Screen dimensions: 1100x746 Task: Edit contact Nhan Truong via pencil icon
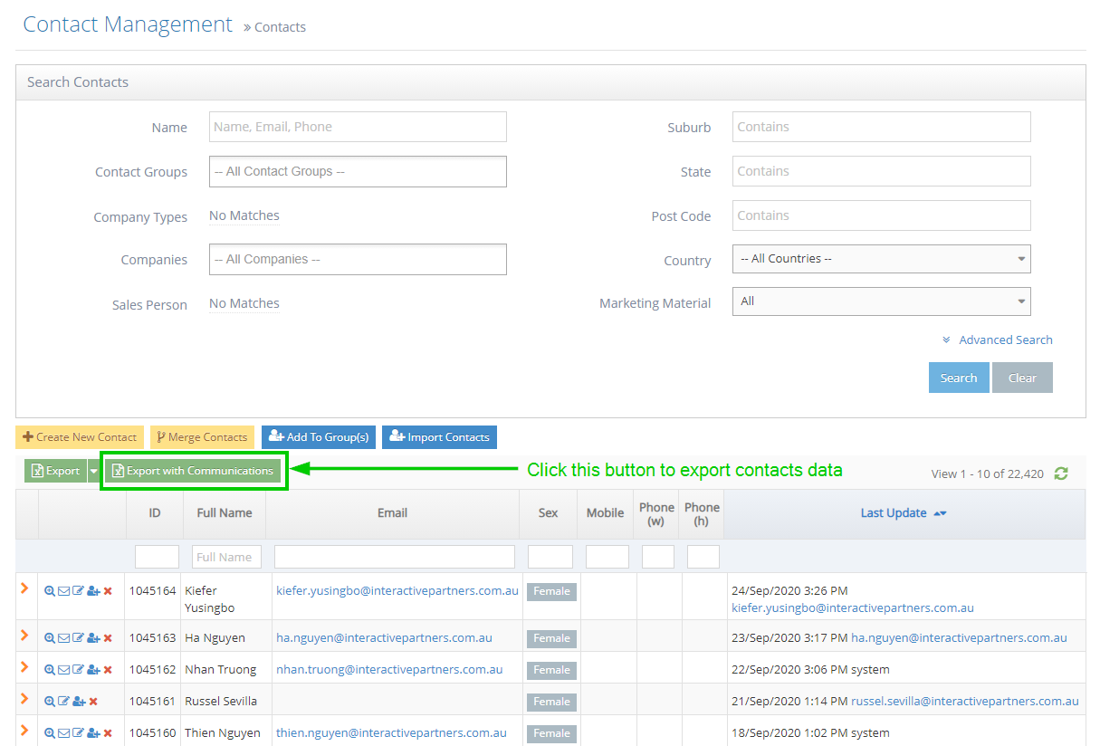tap(77, 669)
